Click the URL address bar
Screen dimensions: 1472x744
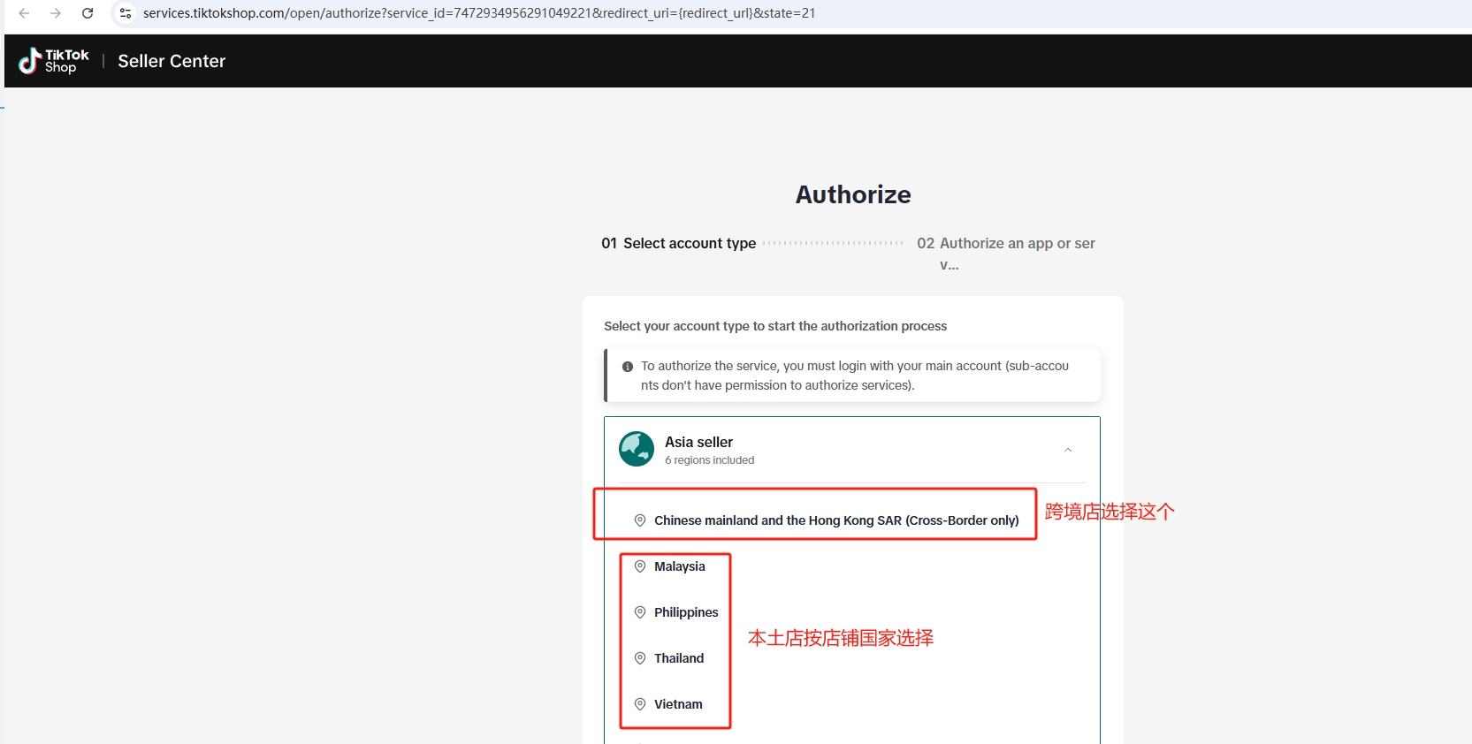478,13
